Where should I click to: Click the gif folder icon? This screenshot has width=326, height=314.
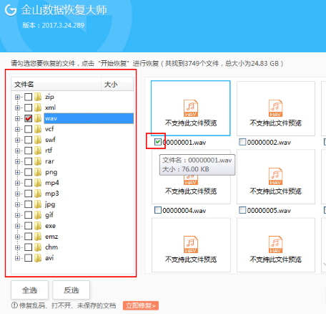click(38, 215)
